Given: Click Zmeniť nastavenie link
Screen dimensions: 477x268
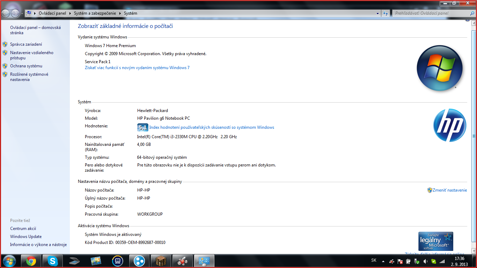Looking at the screenshot, I should coord(450,190).
